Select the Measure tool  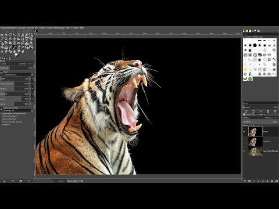point(10,39)
